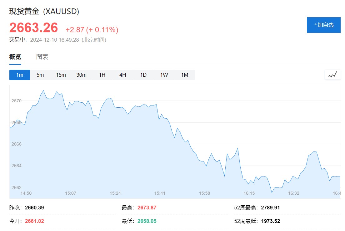Click the 52周最高 value 2789.91
The height and width of the screenshot is (231, 345).
click(x=271, y=208)
